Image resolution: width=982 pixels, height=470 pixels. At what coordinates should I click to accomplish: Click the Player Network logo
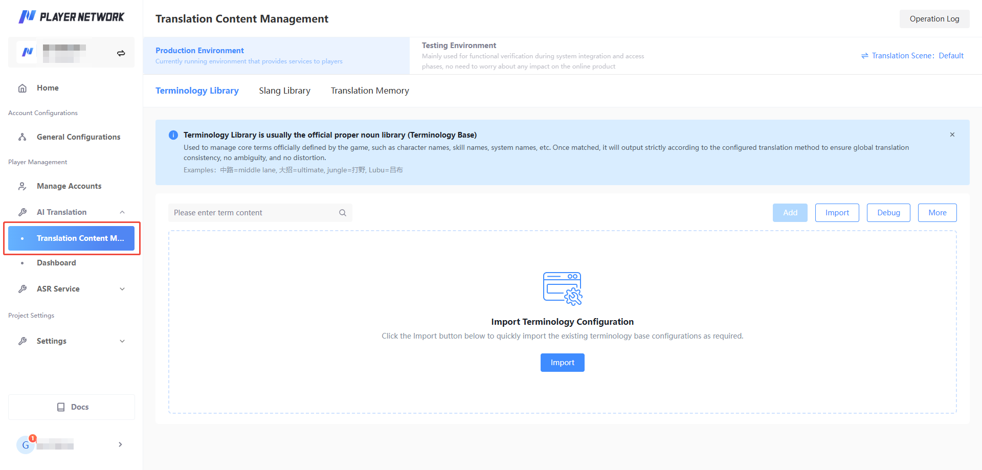(71, 17)
